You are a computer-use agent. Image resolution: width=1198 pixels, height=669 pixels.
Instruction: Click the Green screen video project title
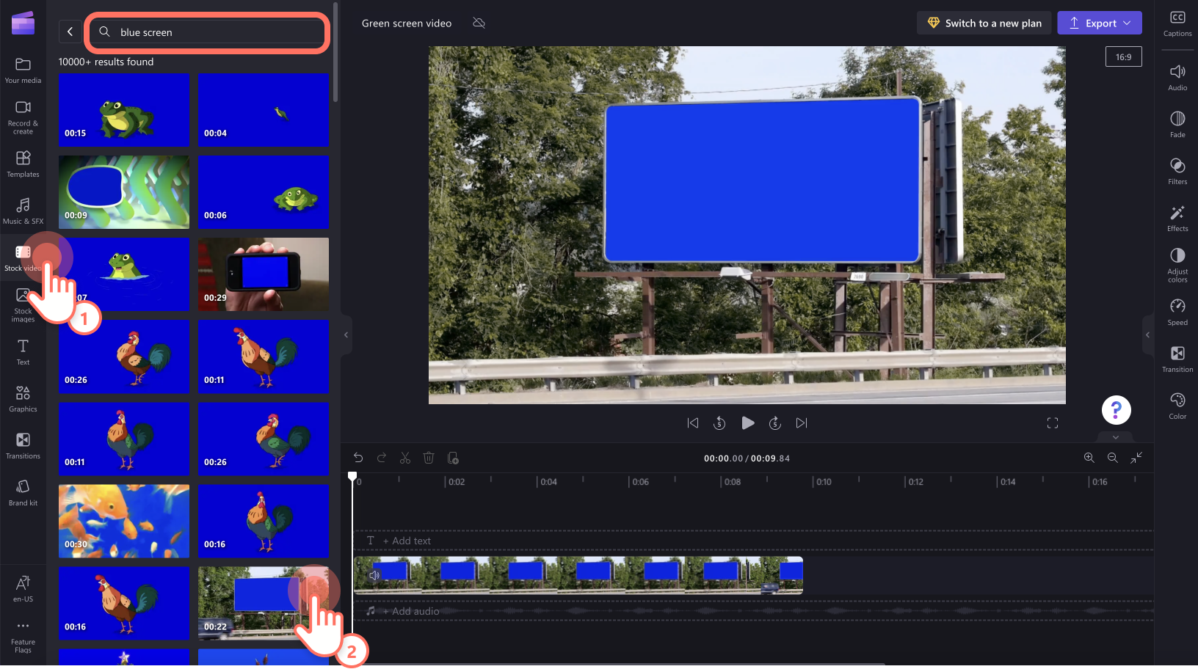click(407, 23)
